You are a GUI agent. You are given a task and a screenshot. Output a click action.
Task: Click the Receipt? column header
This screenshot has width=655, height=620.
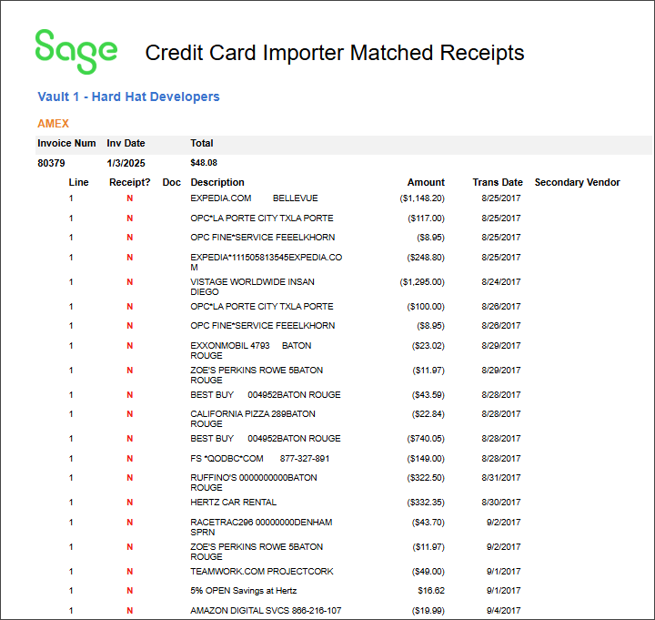[129, 182]
